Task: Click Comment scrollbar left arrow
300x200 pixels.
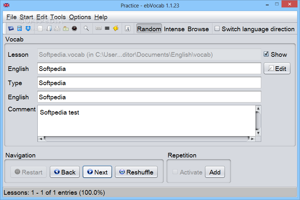Action: (x=41, y=139)
